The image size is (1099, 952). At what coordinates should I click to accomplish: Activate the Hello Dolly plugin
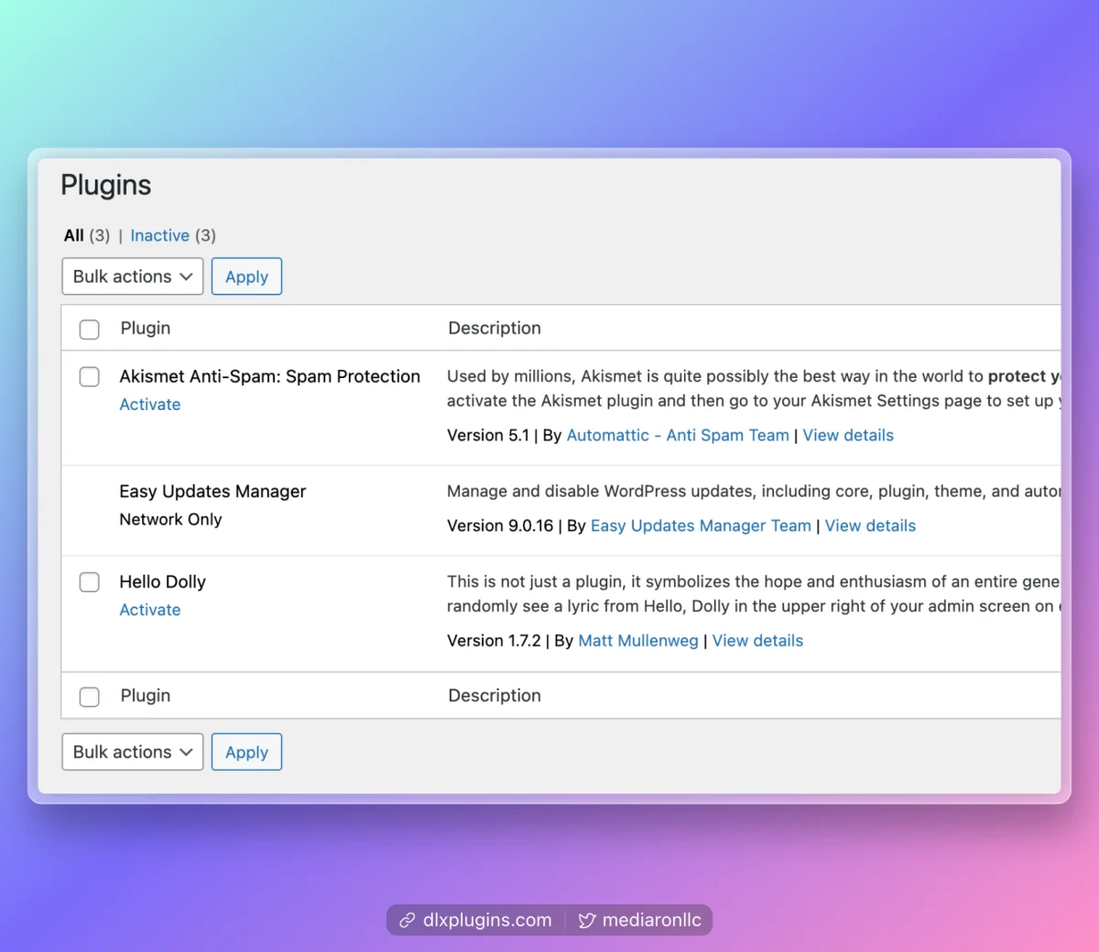[x=150, y=610]
